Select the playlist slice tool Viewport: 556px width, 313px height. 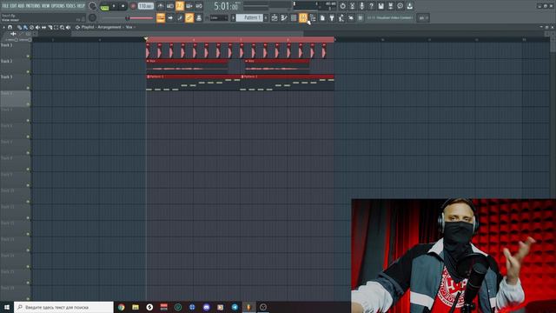click(50, 27)
